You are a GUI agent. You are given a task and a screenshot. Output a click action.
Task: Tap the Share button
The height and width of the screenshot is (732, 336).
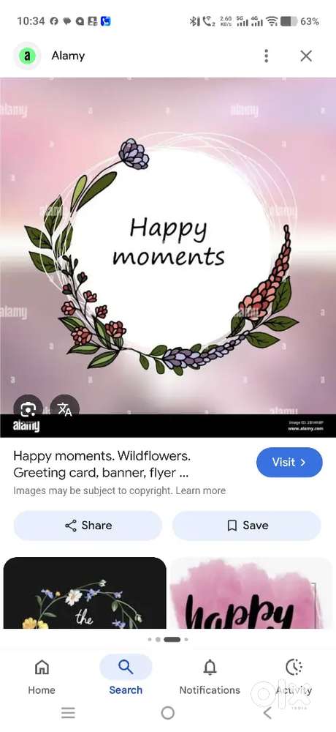coord(88,526)
